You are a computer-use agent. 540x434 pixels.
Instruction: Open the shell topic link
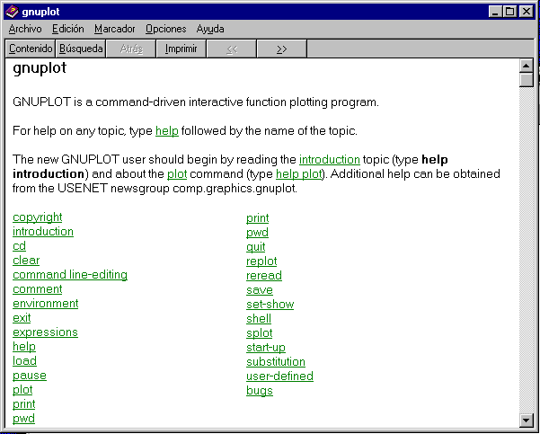coord(259,319)
